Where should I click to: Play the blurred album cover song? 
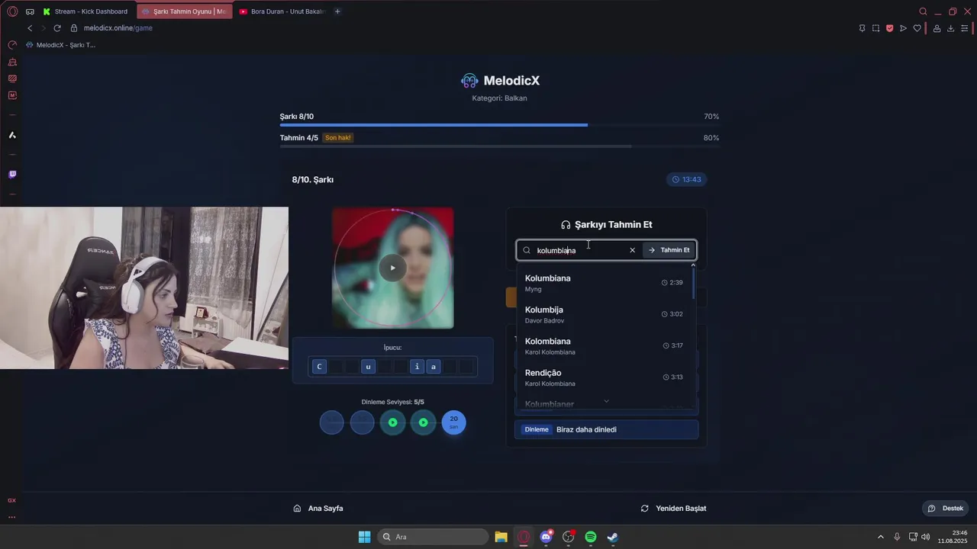[392, 268]
